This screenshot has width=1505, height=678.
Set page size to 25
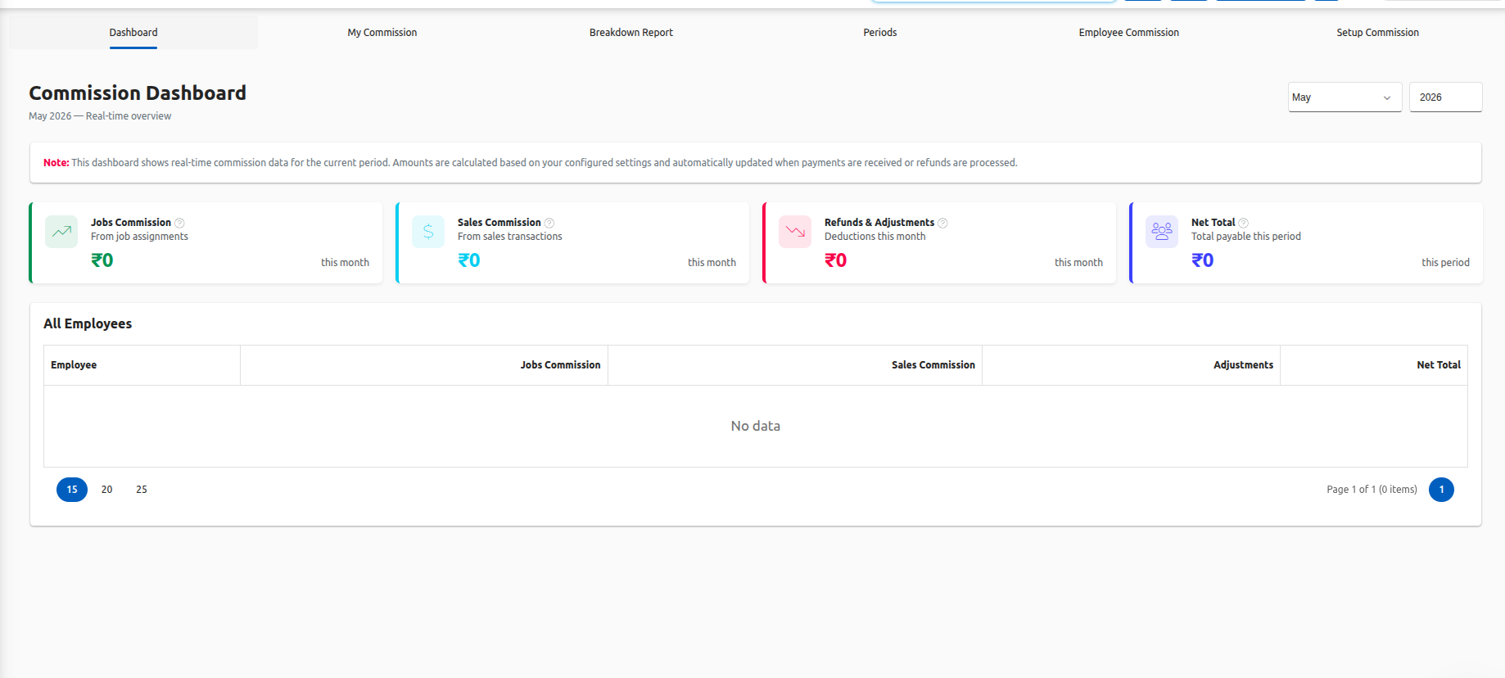[x=142, y=490]
